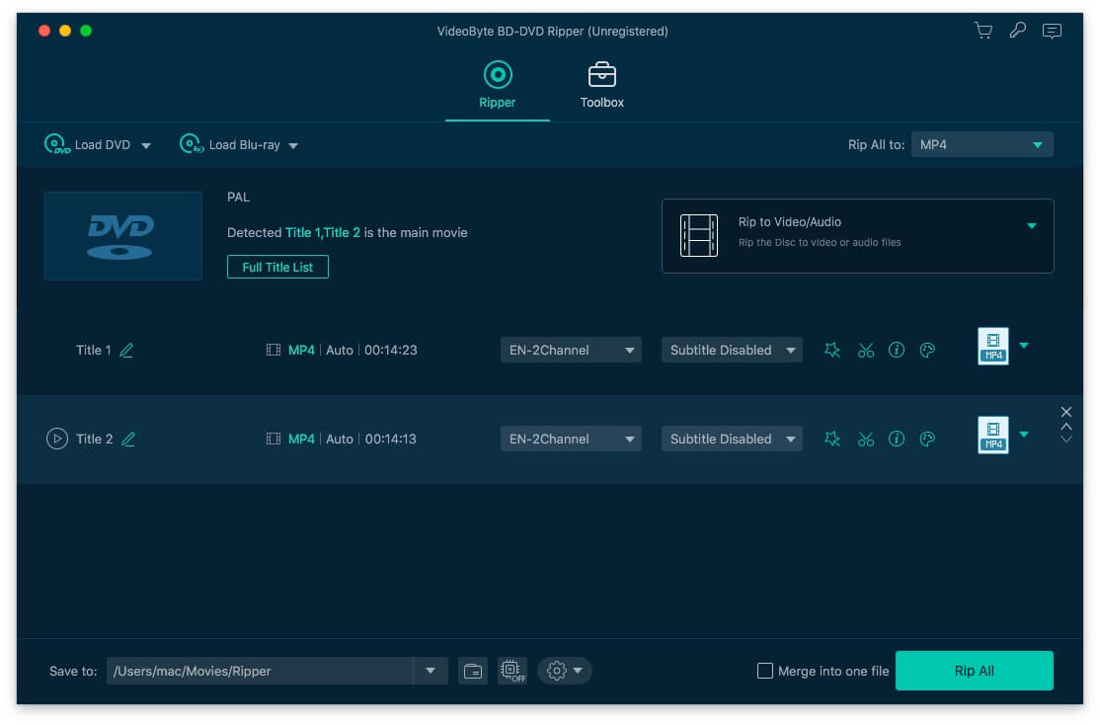1100x725 pixels.
Task: Expand the Rip All to MP4 dropdown
Action: tap(982, 145)
